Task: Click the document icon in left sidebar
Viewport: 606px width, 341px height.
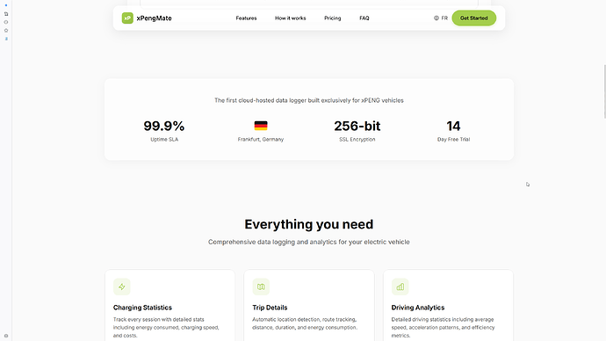Action: pos(6,14)
